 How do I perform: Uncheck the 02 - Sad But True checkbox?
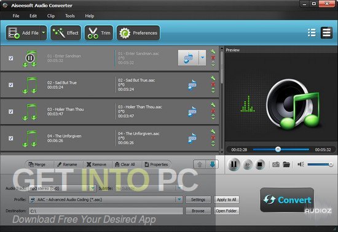(x=11, y=85)
